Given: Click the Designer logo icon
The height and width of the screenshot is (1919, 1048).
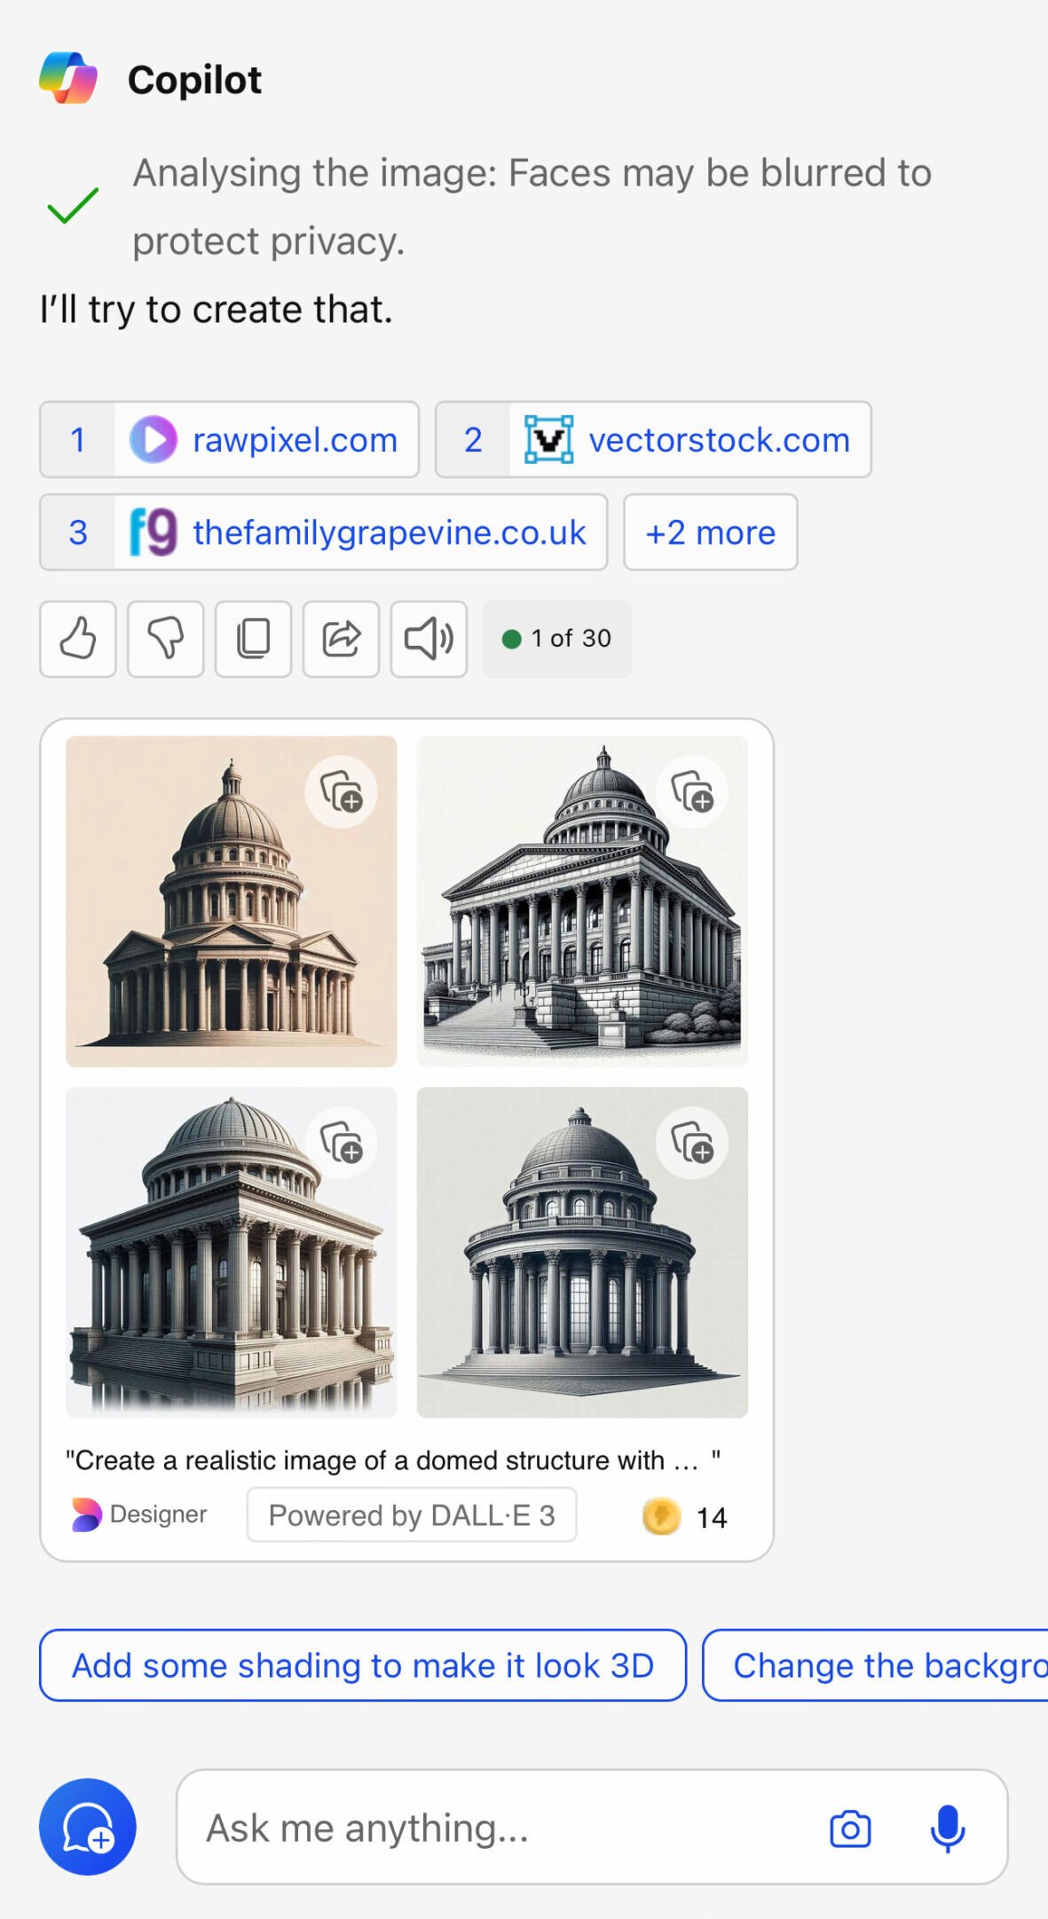Looking at the screenshot, I should [x=86, y=1514].
